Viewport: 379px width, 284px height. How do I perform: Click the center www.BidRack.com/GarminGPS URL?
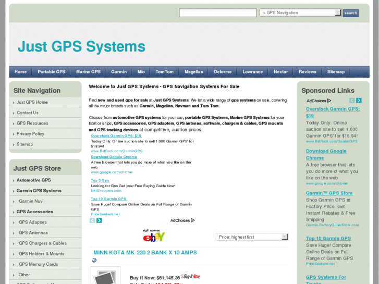point(116,151)
